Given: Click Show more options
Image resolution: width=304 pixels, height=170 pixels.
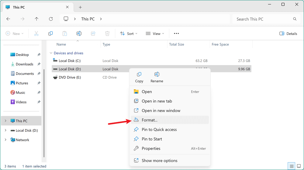Looking at the screenshot, I should pyautogui.click(x=170, y=161).
